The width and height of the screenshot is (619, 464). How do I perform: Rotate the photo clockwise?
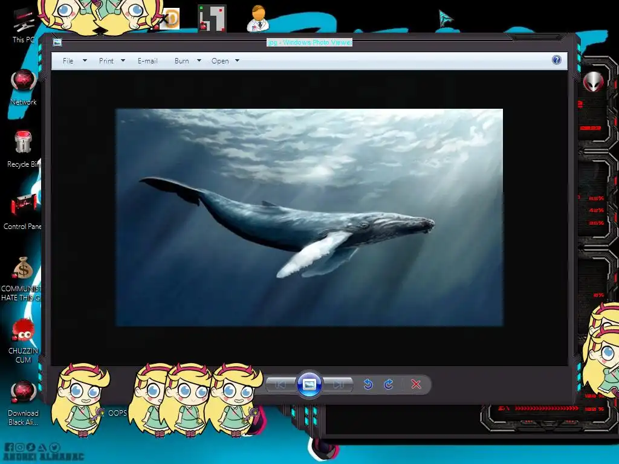389,384
